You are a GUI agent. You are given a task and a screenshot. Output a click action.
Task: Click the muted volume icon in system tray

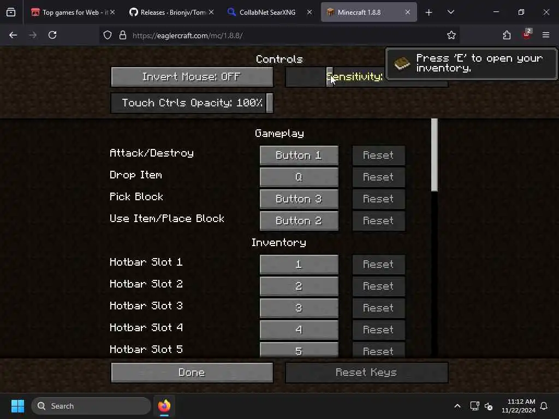click(489, 406)
